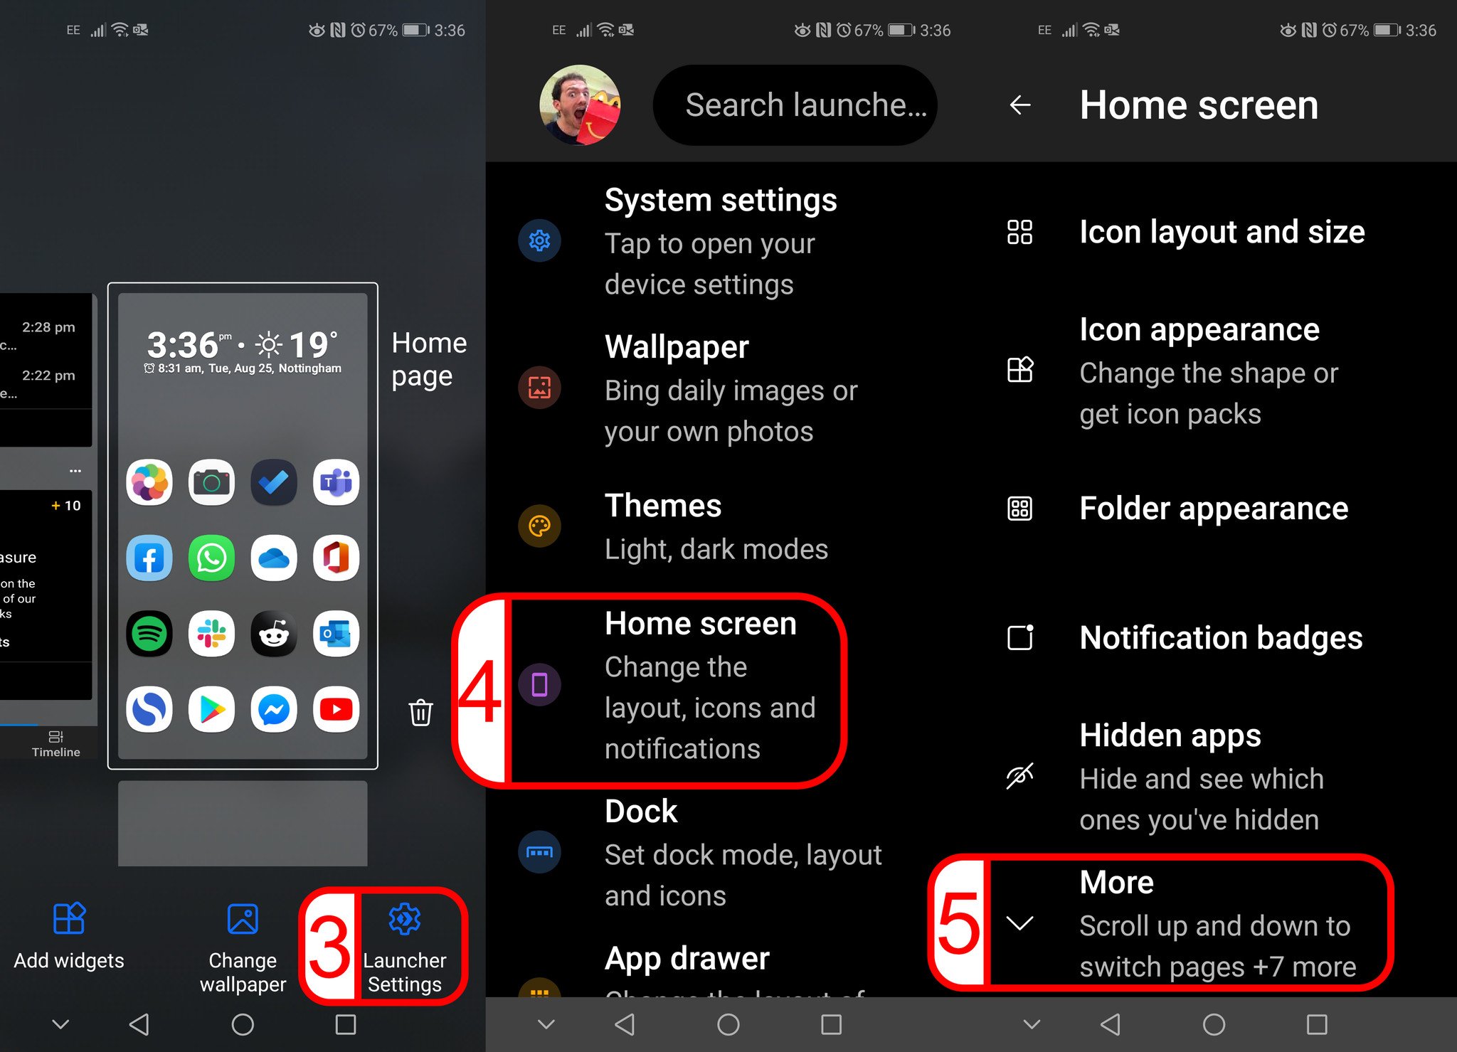Tap user profile photo avatar
The image size is (1457, 1052).
click(x=578, y=105)
